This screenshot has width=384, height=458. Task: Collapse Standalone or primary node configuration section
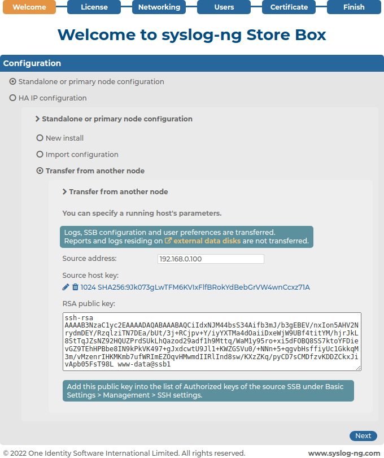[x=37, y=119]
